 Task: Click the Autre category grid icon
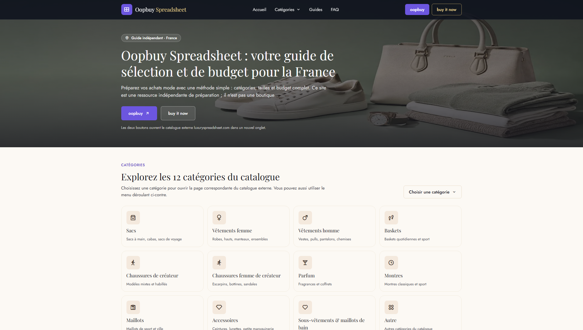click(391, 307)
